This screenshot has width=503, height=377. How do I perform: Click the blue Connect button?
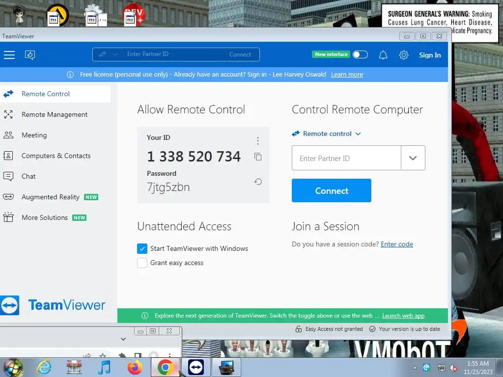click(x=332, y=190)
